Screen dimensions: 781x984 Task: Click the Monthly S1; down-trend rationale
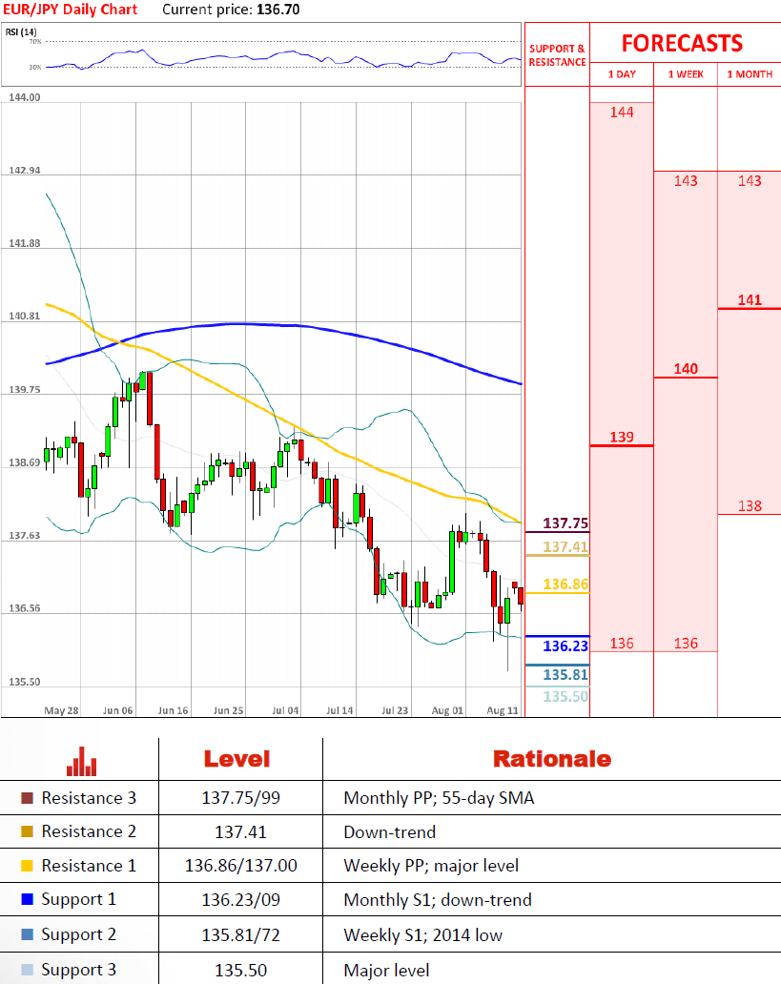tap(438, 900)
